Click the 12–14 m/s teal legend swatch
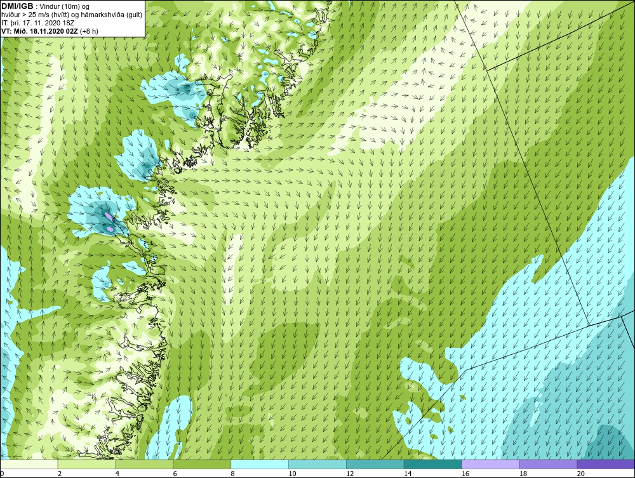The image size is (635, 478). coord(375,464)
